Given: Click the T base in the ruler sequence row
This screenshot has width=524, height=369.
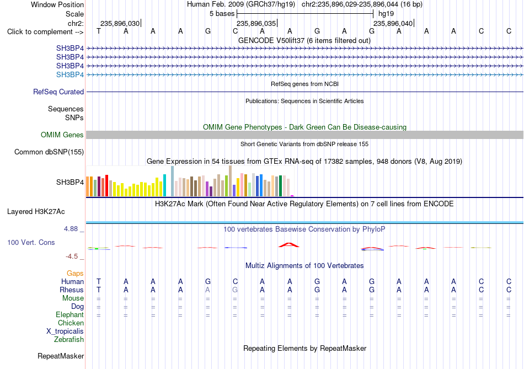Looking at the screenshot, I should click(x=99, y=31).
